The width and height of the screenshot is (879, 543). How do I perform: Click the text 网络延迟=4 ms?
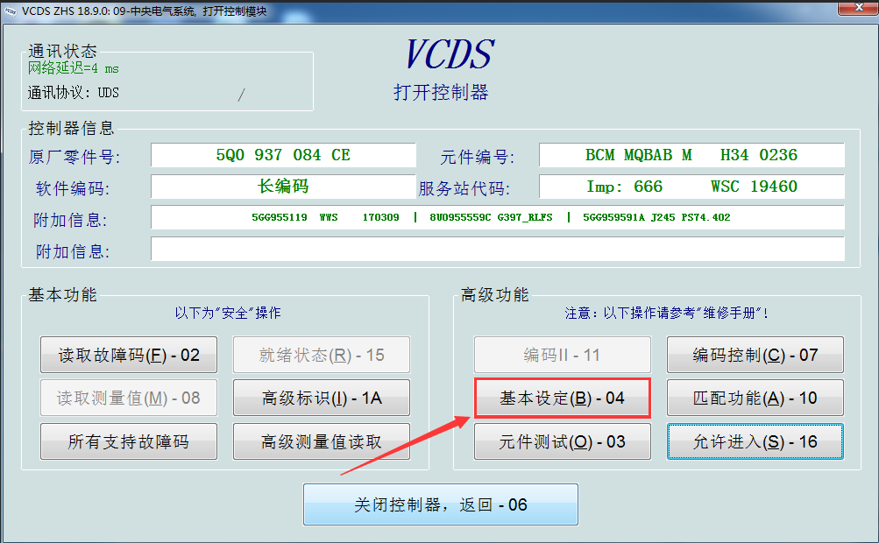74,68
